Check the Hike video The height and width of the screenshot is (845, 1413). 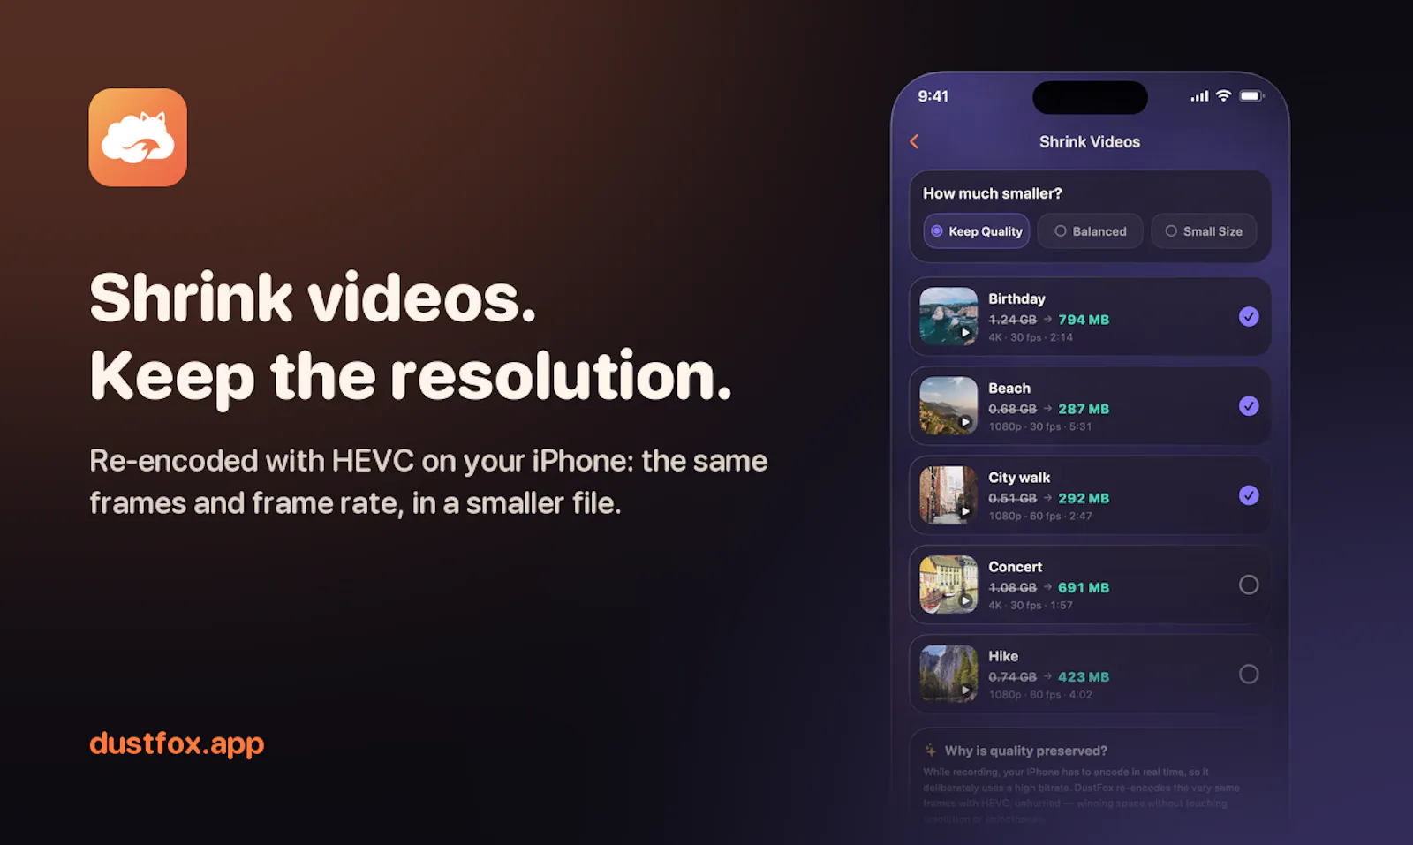click(1249, 675)
